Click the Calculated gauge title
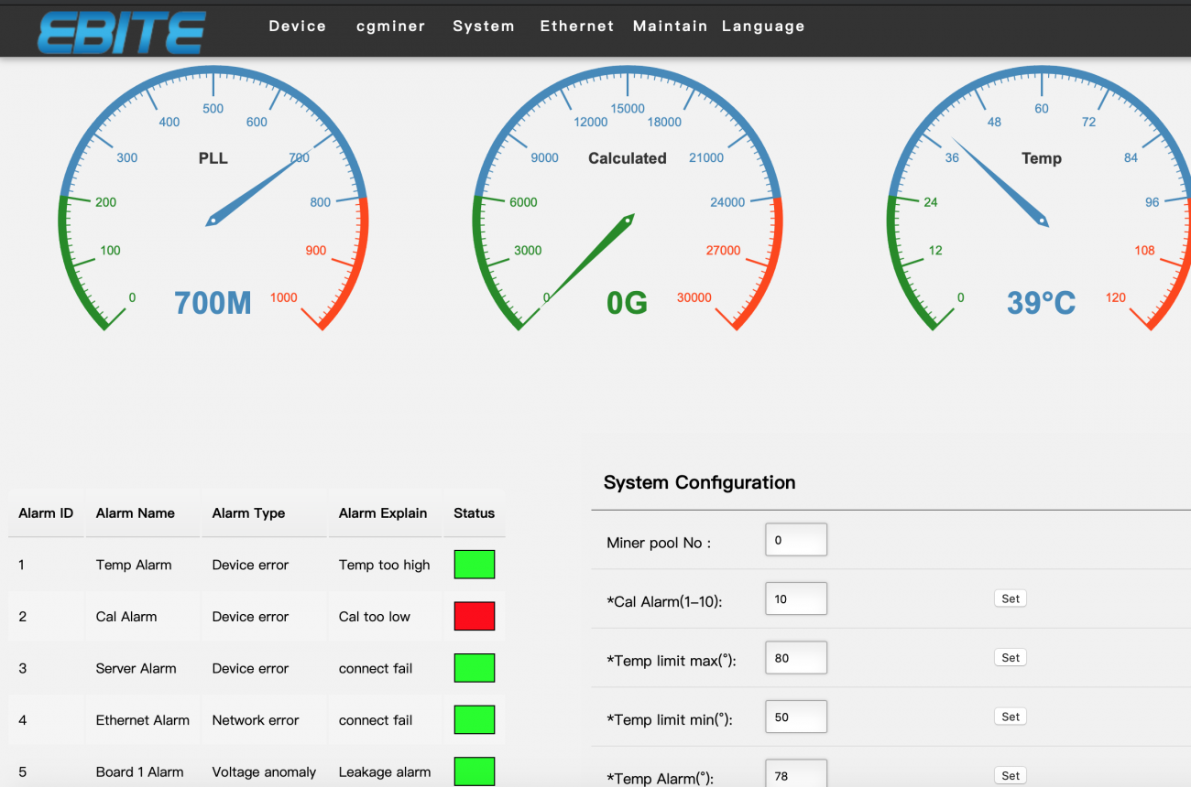 point(627,158)
